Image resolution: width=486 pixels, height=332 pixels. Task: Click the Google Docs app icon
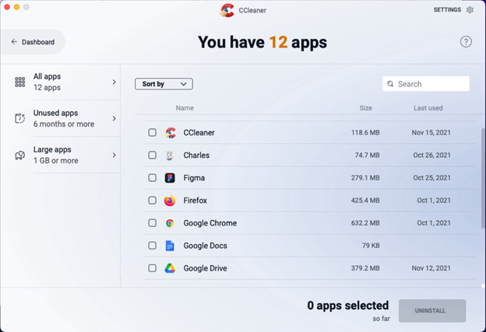pyautogui.click(x=170, y=246)
